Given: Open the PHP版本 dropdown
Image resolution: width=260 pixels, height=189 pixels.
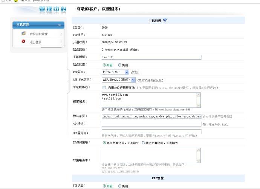Looking at the screenshot, I should (x=115, y=72).
